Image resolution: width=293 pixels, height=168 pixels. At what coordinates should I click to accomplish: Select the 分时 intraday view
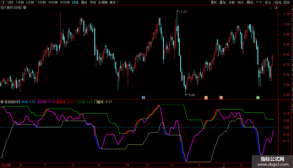[10, 3]
